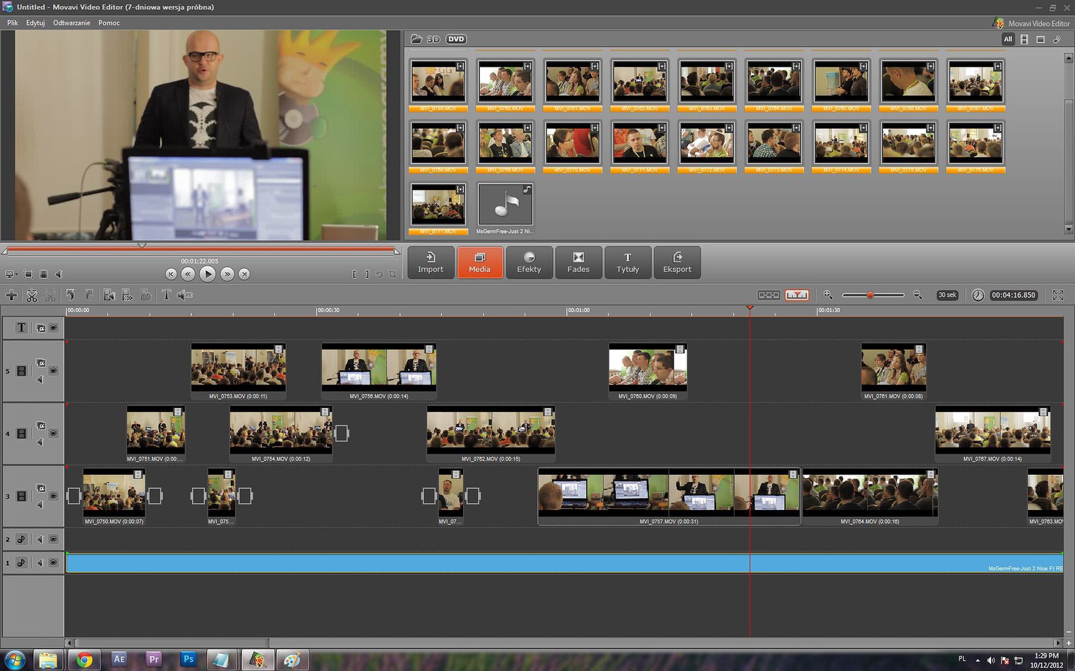Adjust the timeline zoom slider

click(870, 294)
